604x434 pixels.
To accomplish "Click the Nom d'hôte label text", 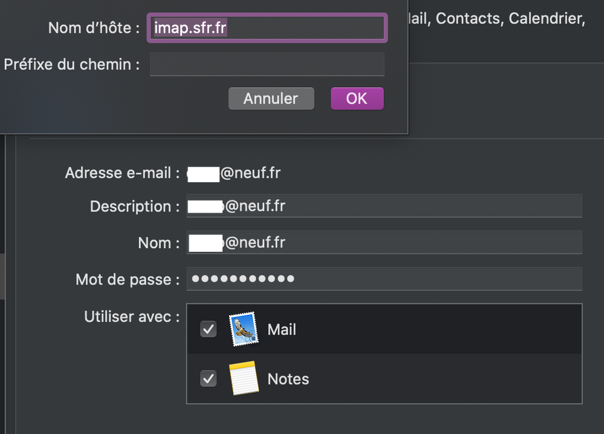I will 92,27.
